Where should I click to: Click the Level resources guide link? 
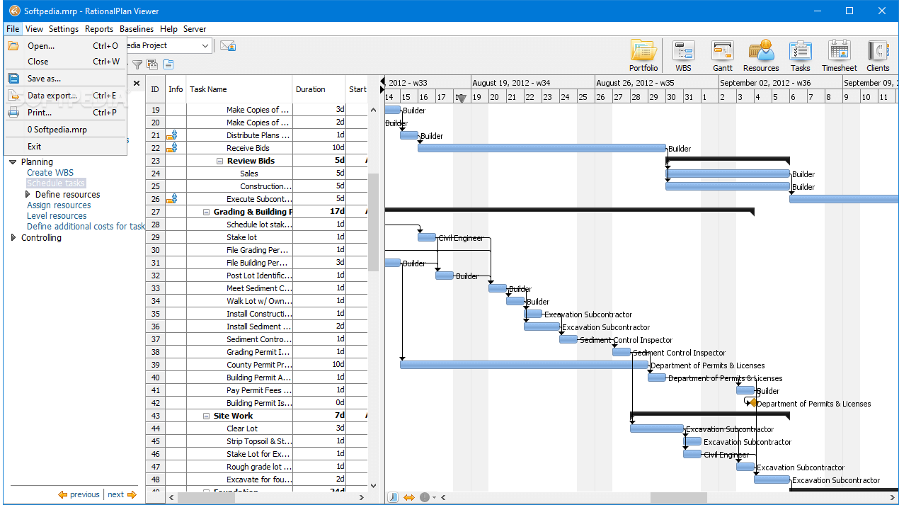pos(57,216)
